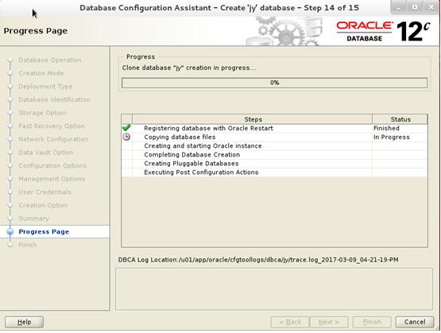Click the 'Creating and starting Oracle instance' row

pos(274,146)
